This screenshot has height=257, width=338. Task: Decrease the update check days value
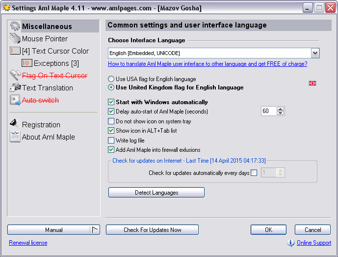coord(280,174)
